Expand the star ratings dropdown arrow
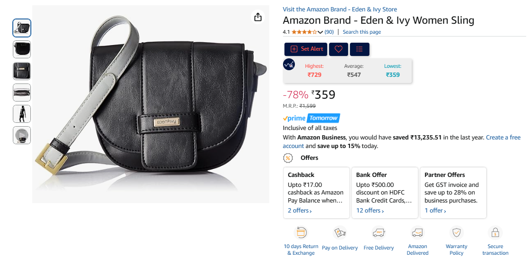529x259 pixels. point(321,32)
